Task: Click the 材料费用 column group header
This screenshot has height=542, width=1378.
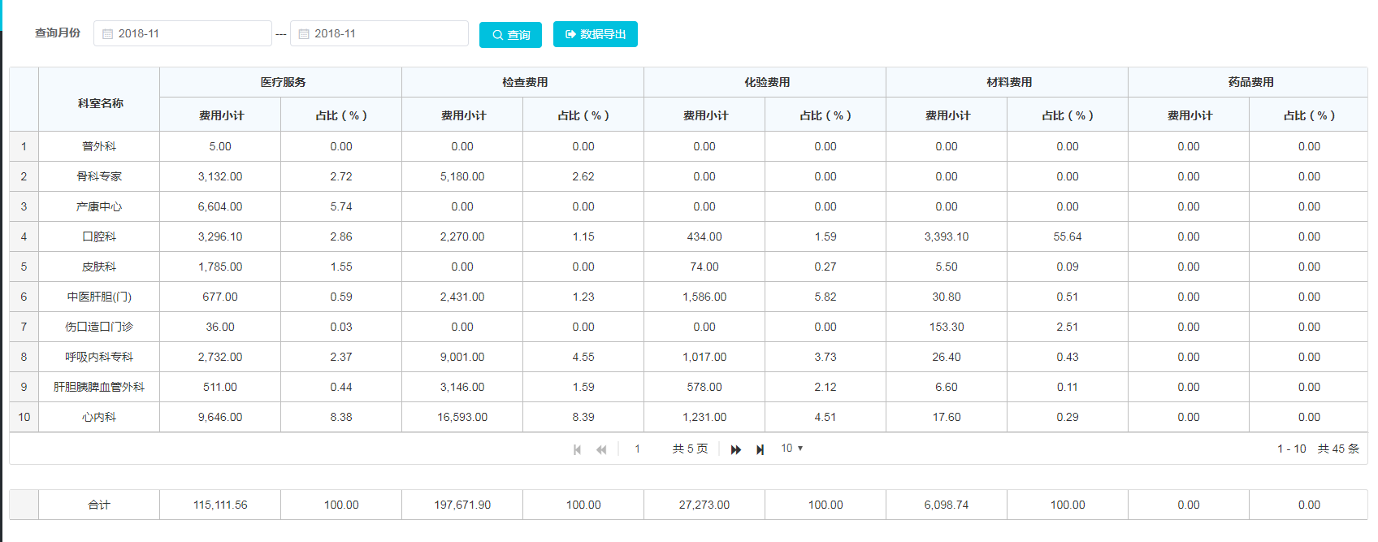Action: pyautogui.click(x=1009, y=82)
